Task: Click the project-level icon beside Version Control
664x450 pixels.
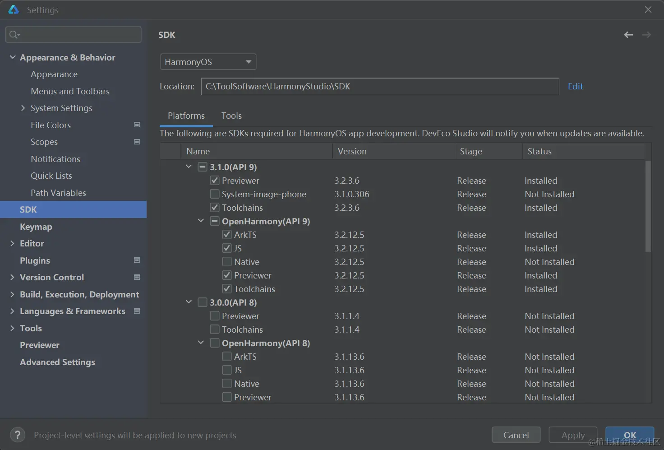Action: point(137,277)
